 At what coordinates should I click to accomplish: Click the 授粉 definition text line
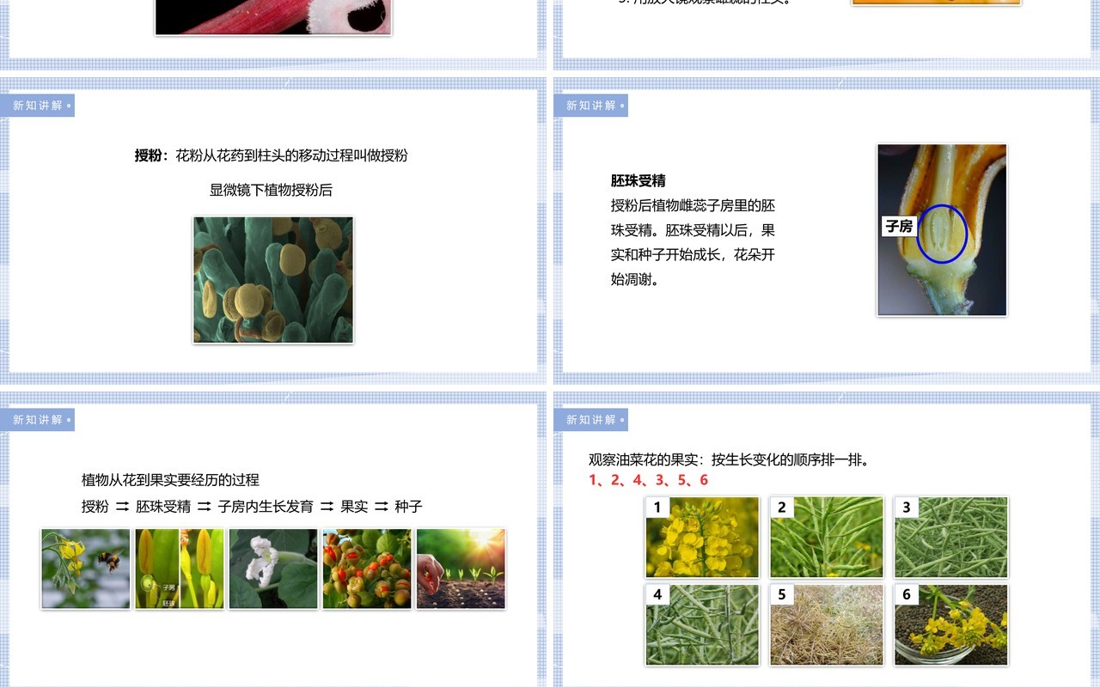(x=272, y=155)
